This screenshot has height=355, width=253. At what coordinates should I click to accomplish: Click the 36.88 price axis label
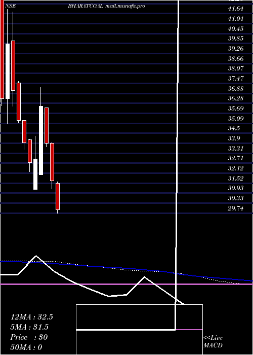[x=236, y=89]
